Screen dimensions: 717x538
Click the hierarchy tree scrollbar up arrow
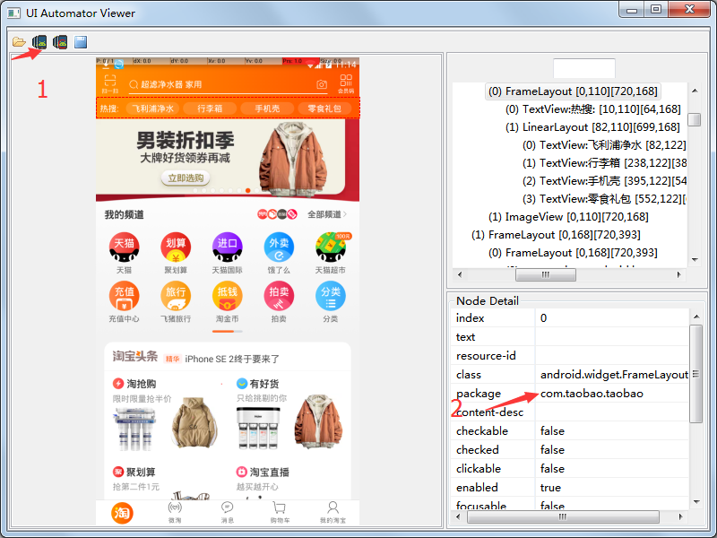tap(695, 91)
